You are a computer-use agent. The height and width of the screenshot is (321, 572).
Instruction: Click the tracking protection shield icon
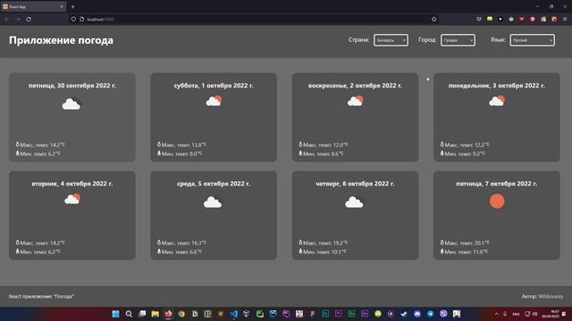tap(73, 19)
